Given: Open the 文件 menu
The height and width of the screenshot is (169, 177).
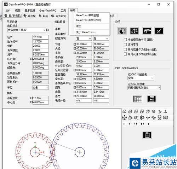Looking at the screenshot, I should click(x=8, y=11).
